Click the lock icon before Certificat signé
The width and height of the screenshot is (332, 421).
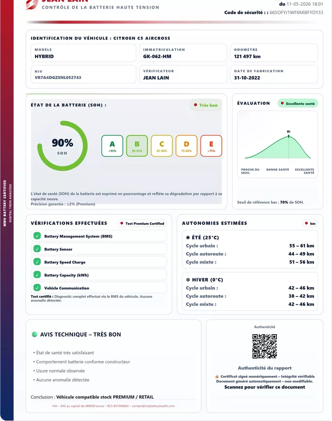click(217, 377)
